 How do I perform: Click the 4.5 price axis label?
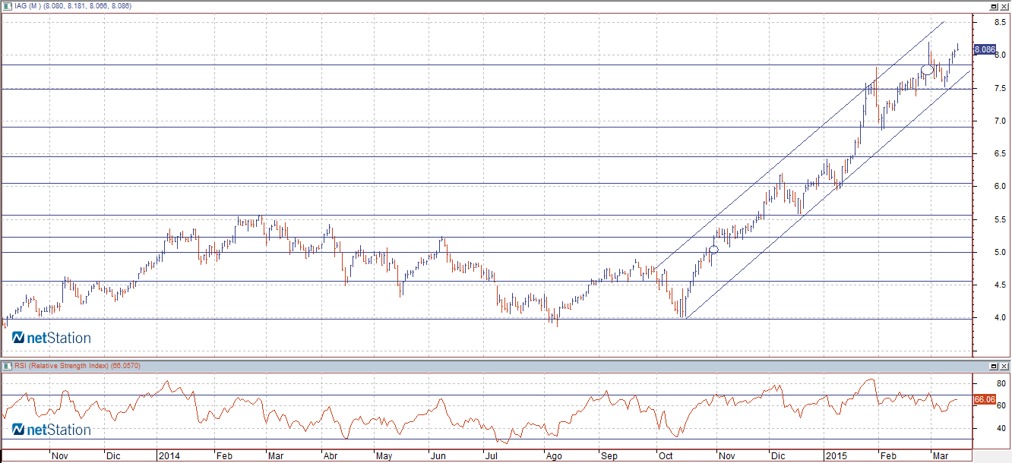coord(1001,285)
